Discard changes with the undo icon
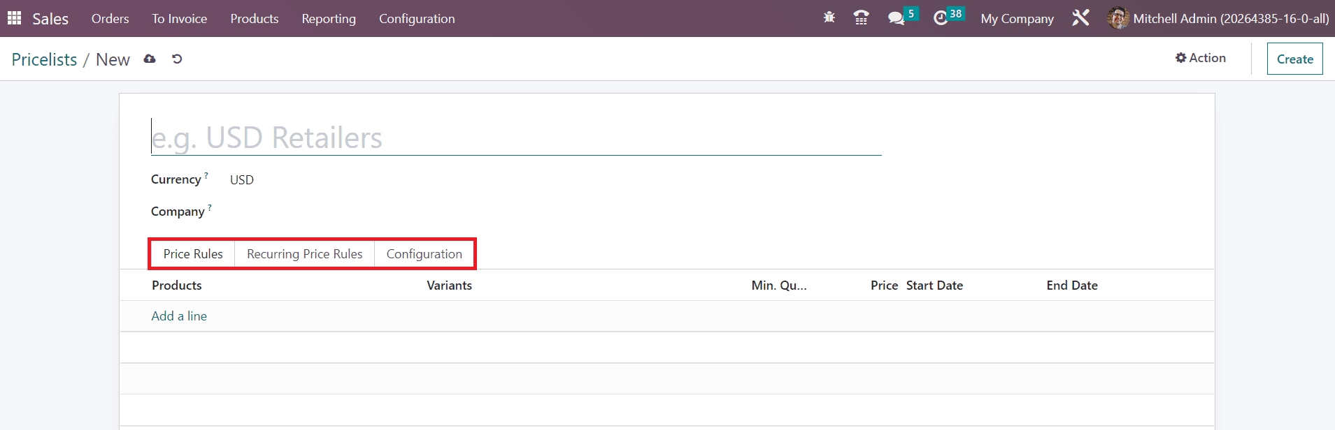Image resolution: width=1335 pixels, height=430 pixels. pyautogui.click(x=177, y=59)
